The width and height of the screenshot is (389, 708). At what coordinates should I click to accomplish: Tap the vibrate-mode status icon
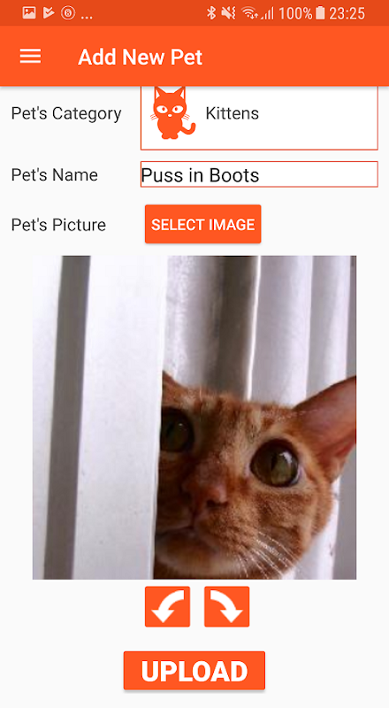(228, 13)
